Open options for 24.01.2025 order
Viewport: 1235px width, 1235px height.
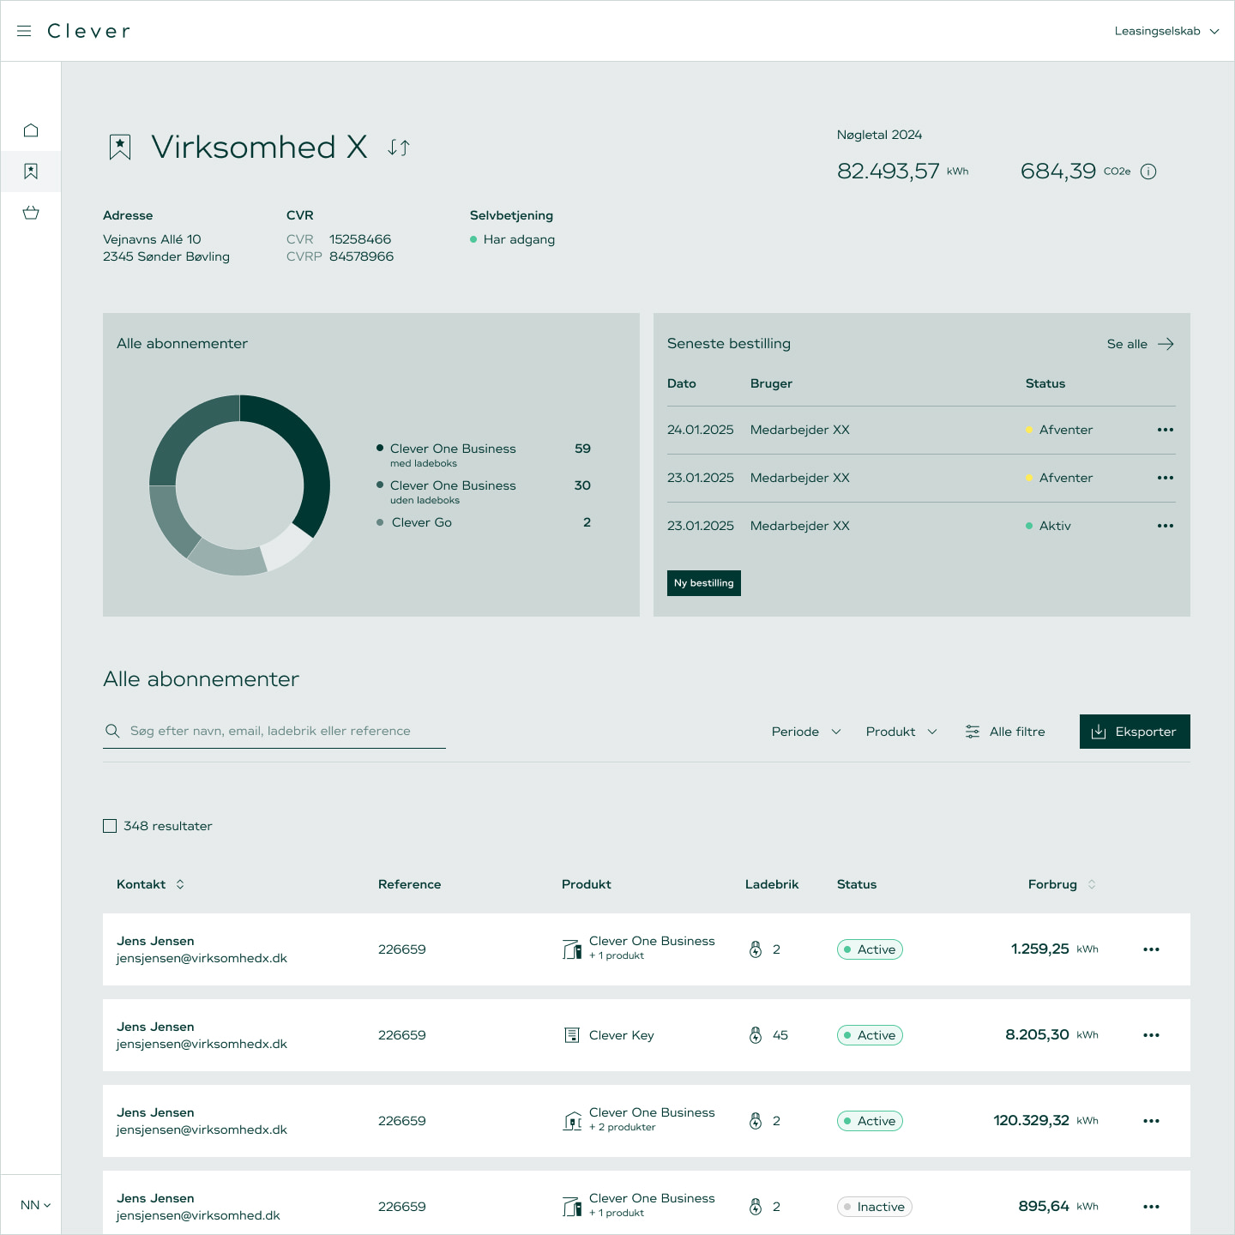click(x=1165, y=430)
